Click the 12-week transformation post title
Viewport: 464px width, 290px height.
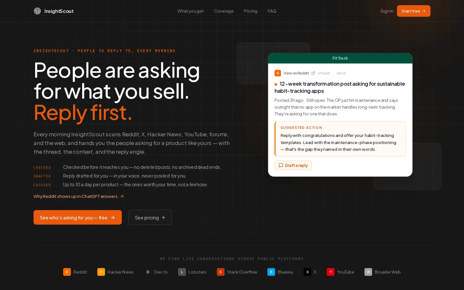pos(340,87)
